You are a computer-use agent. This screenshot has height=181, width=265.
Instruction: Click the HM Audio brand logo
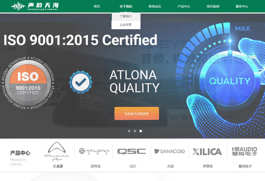click(x=245, y=151)
